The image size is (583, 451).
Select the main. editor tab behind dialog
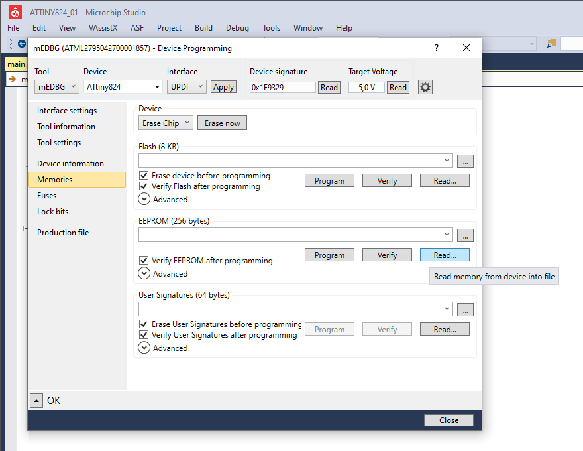[x=17, y=64]
